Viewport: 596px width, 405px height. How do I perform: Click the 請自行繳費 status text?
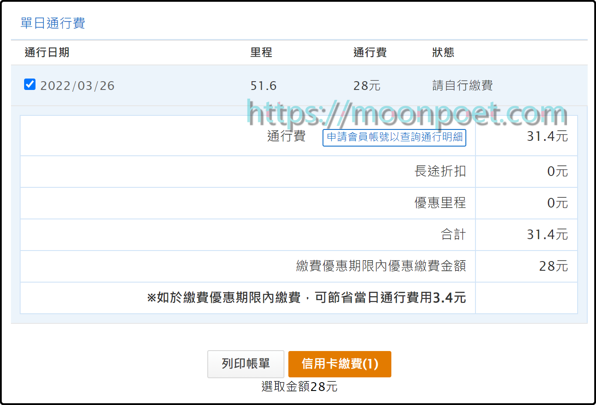(462, 86)
